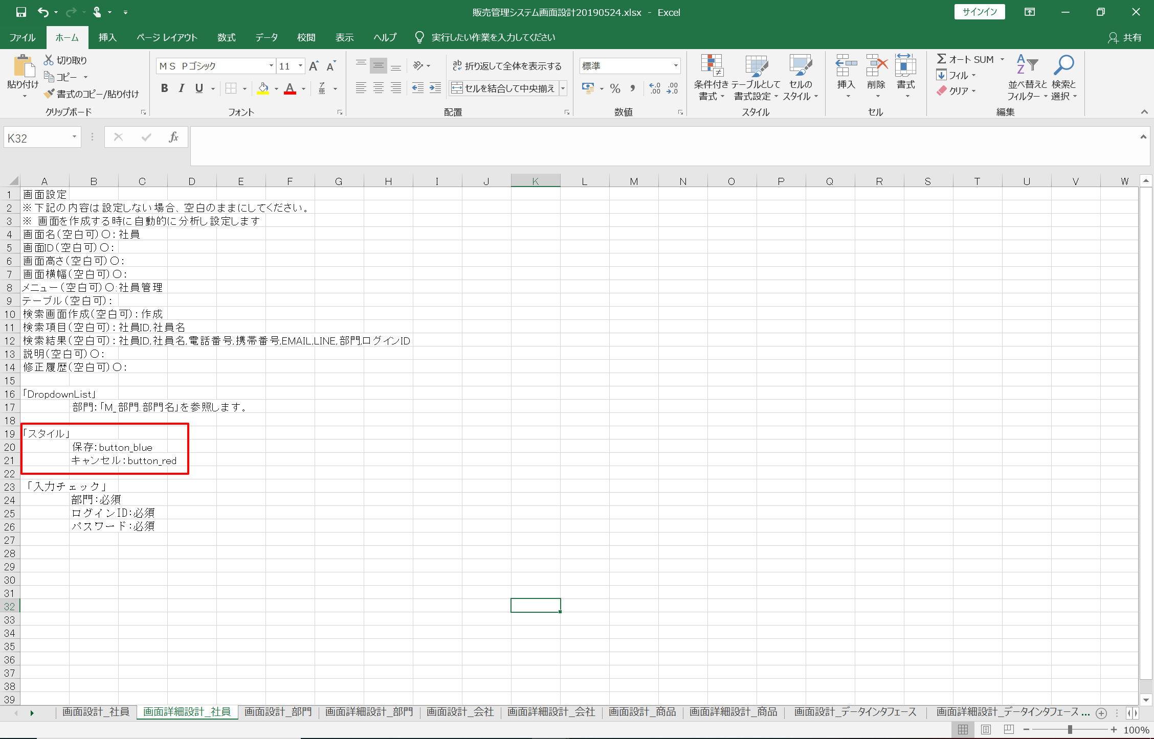Collapse the ribbon with the chevron
1154x739 pixels.
click(1144, 112)
